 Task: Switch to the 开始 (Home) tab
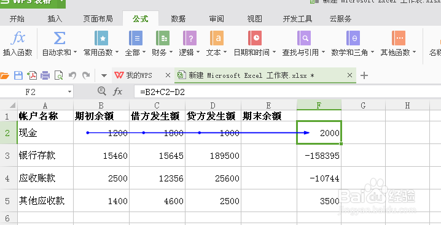(17, 19)
